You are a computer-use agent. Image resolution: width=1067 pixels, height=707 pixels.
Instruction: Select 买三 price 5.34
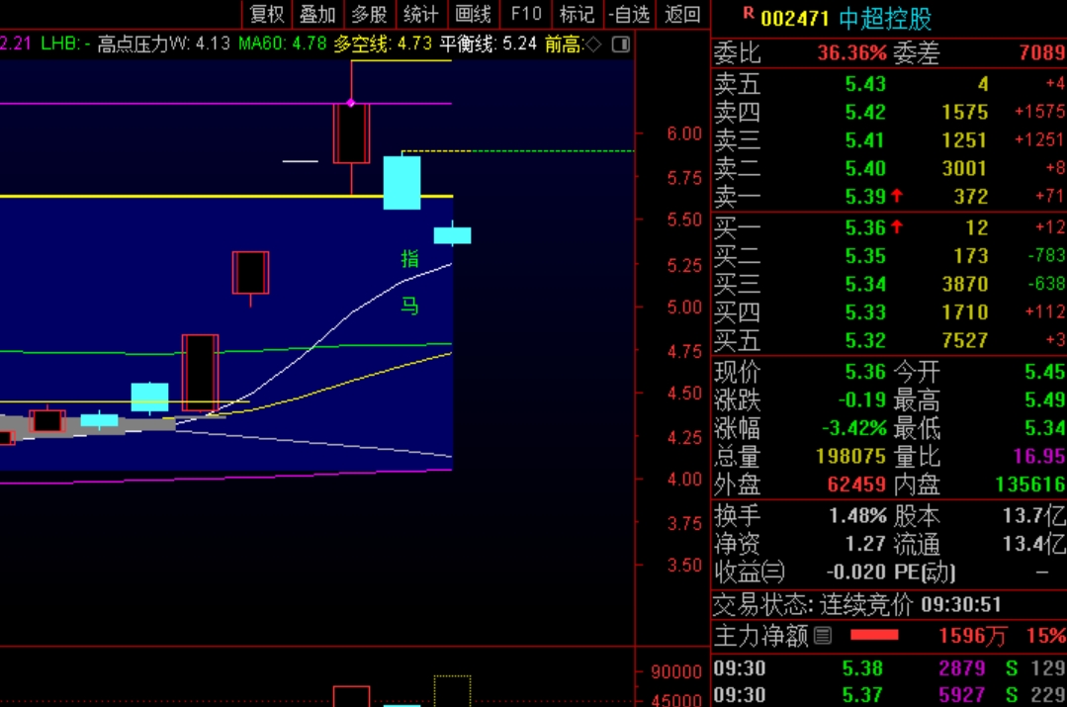865,284
